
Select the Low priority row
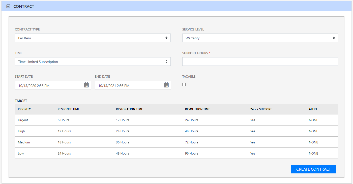pos(21,154)
